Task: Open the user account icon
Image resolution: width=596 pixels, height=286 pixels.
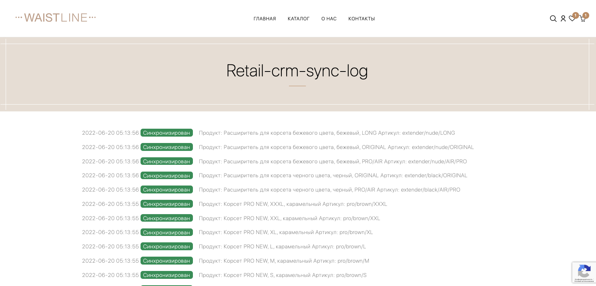Action: click(x=563, y=18)
